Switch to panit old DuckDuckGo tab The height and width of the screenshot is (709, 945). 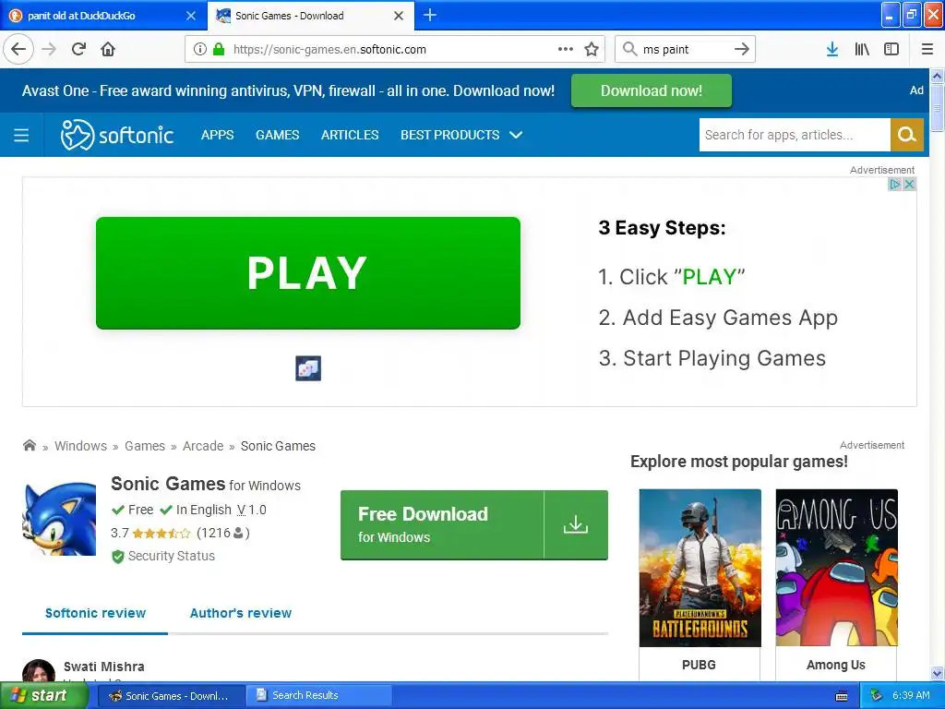pos(102,16)
